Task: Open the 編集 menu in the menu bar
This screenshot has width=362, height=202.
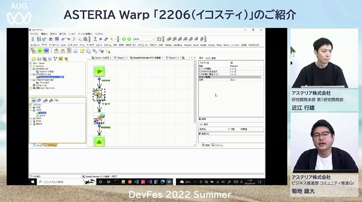Action: [44, 34]
